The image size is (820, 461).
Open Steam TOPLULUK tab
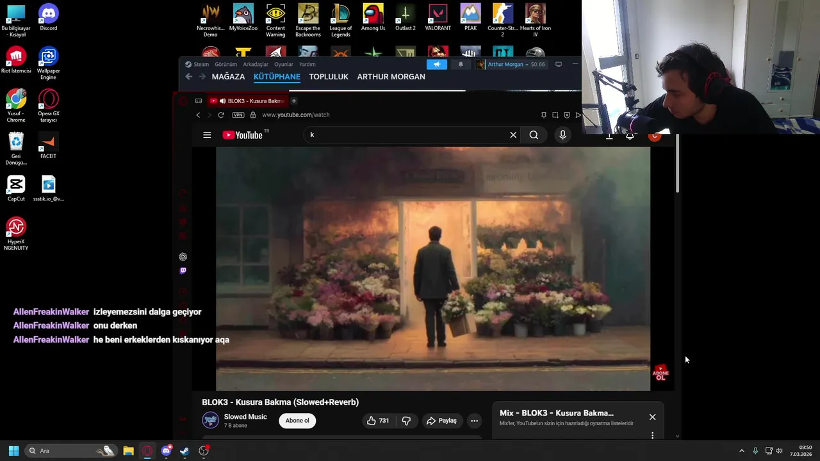[x=329, y=77]
